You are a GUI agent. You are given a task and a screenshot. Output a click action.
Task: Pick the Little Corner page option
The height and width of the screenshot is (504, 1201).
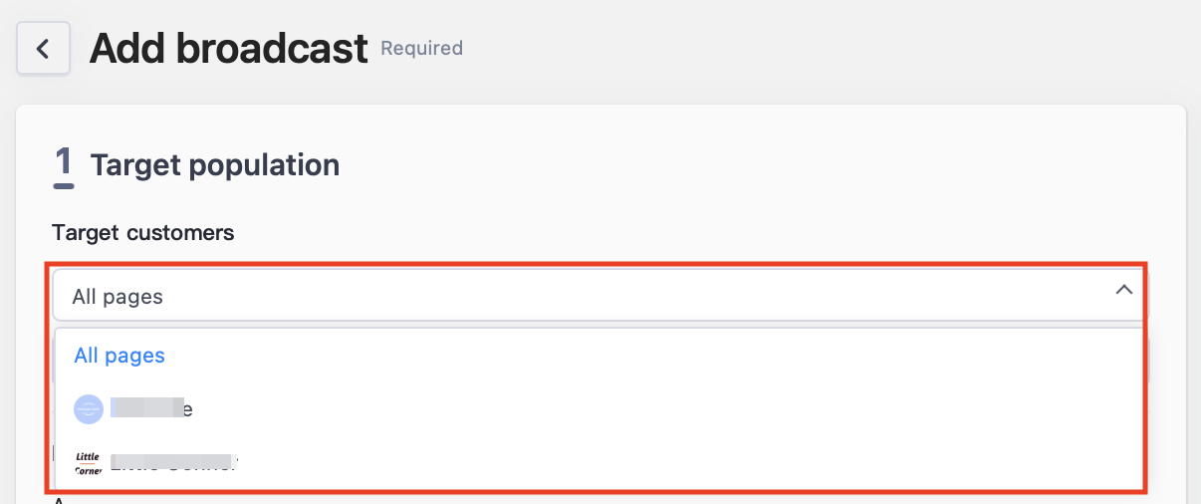click(x=600, y=462)
